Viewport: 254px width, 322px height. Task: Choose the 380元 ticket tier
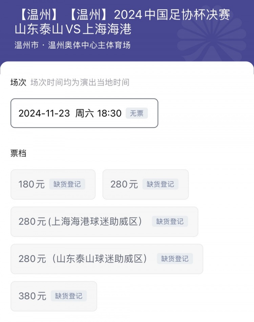(32, 296)
